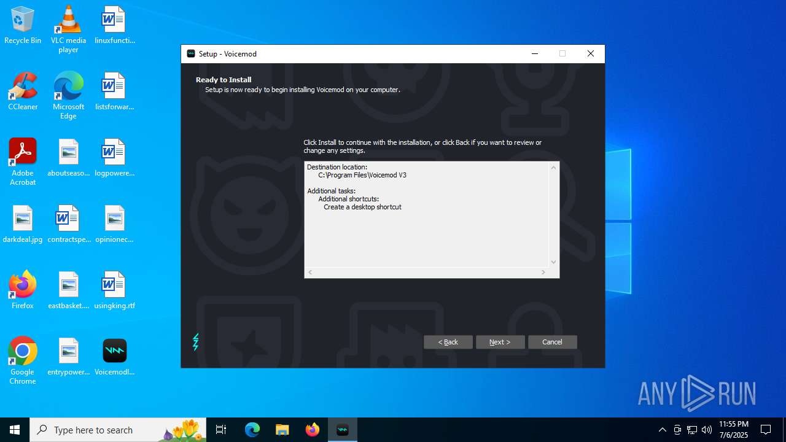Open the Recycle Bin desktop icon

[23, 25]
